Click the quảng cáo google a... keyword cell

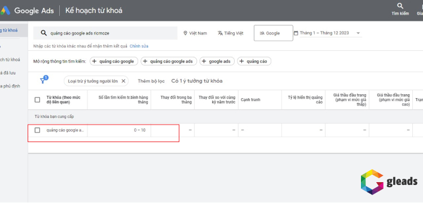pos(65,130)
